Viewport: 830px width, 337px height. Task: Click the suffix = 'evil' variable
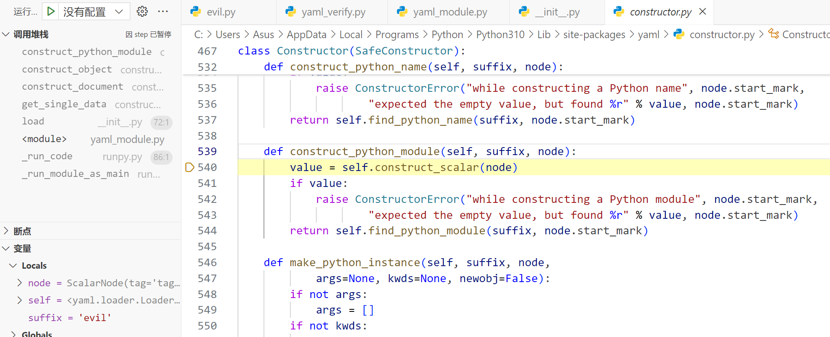click(x=90, y=318)
